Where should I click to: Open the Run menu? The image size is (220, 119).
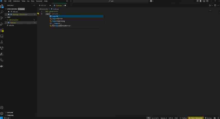33,1
